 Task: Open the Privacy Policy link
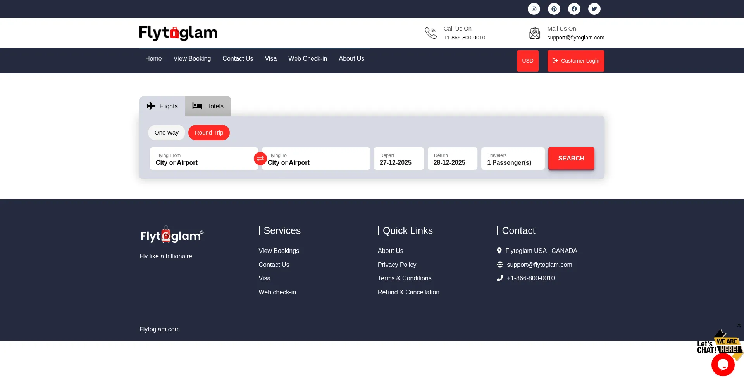(x=397, y=265)
